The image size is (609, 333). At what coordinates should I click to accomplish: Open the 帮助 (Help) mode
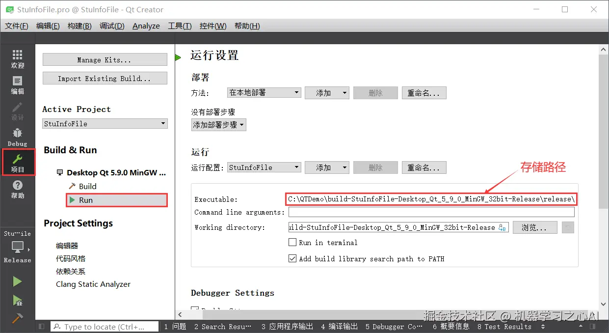click(17, 189)
